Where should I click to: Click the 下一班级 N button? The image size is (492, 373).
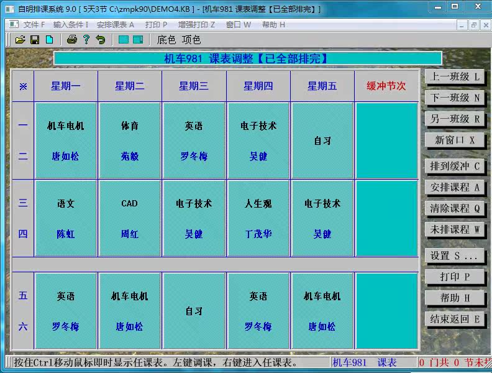pos(455,98)
